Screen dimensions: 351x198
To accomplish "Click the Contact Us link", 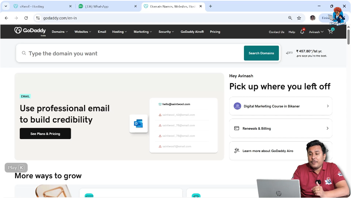I will pos(277,32).
